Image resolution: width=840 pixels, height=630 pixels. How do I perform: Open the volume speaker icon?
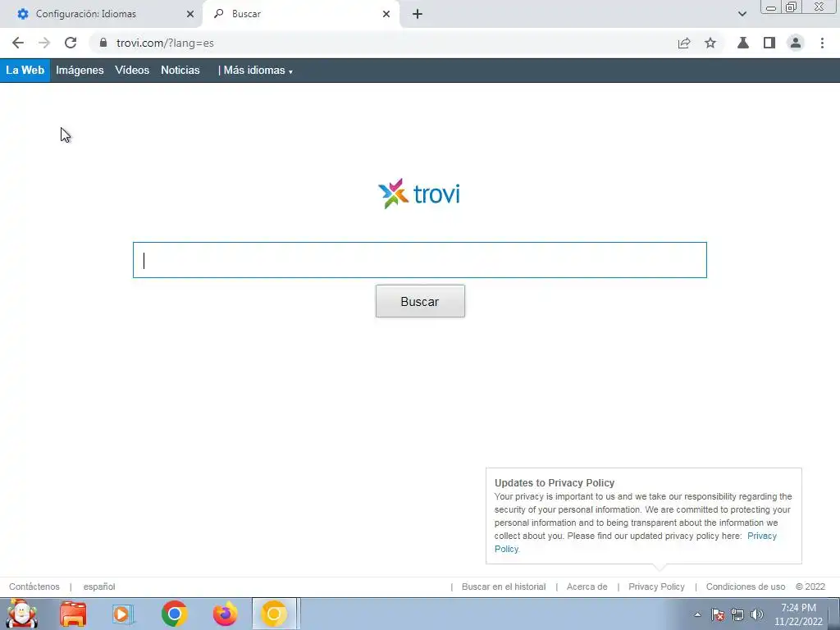point(757,614)
